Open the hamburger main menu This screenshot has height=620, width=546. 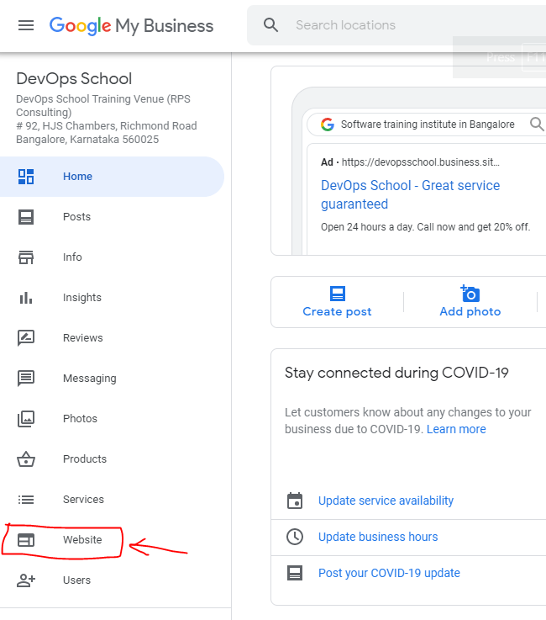26,25
